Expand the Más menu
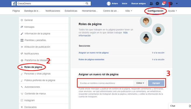Viewport: 191px width, 109px height. (129, 11)
